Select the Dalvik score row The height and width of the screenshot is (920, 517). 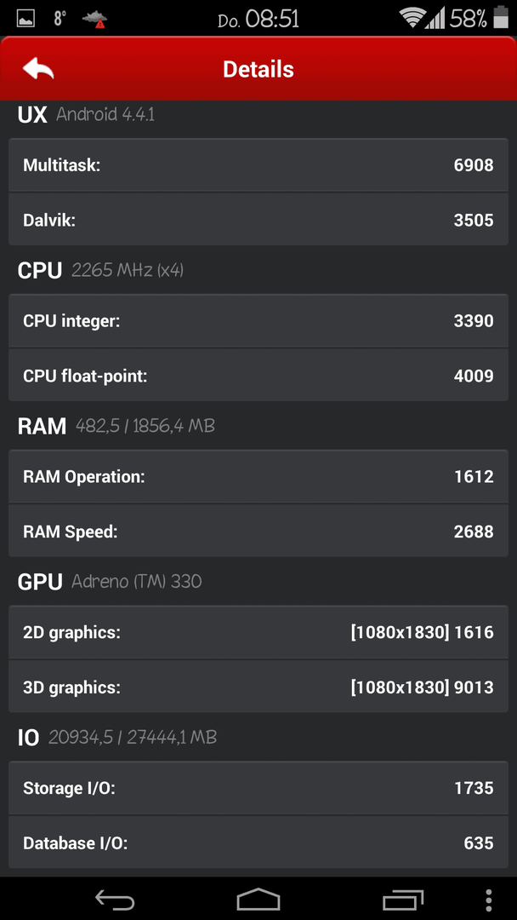coord(258,220)
